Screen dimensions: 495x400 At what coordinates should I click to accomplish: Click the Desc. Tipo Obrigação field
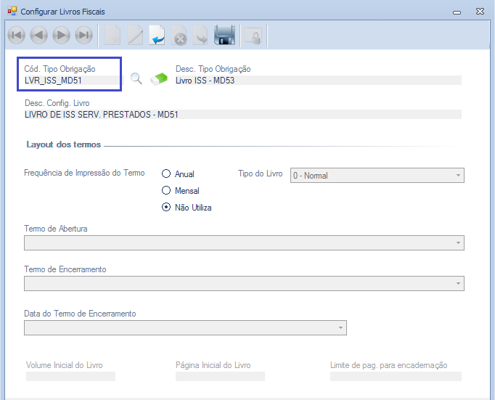tap(319, 80)
